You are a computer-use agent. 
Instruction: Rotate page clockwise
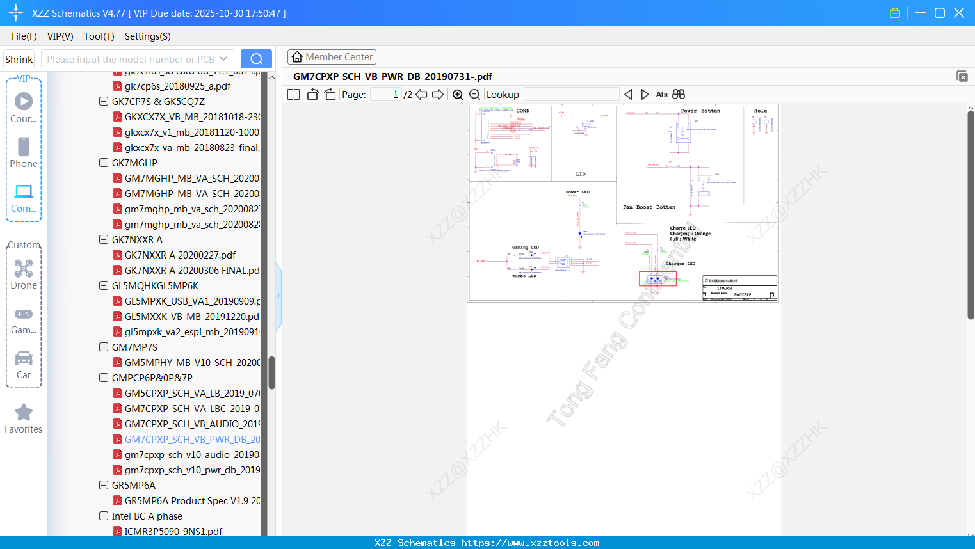pos(330,95)
